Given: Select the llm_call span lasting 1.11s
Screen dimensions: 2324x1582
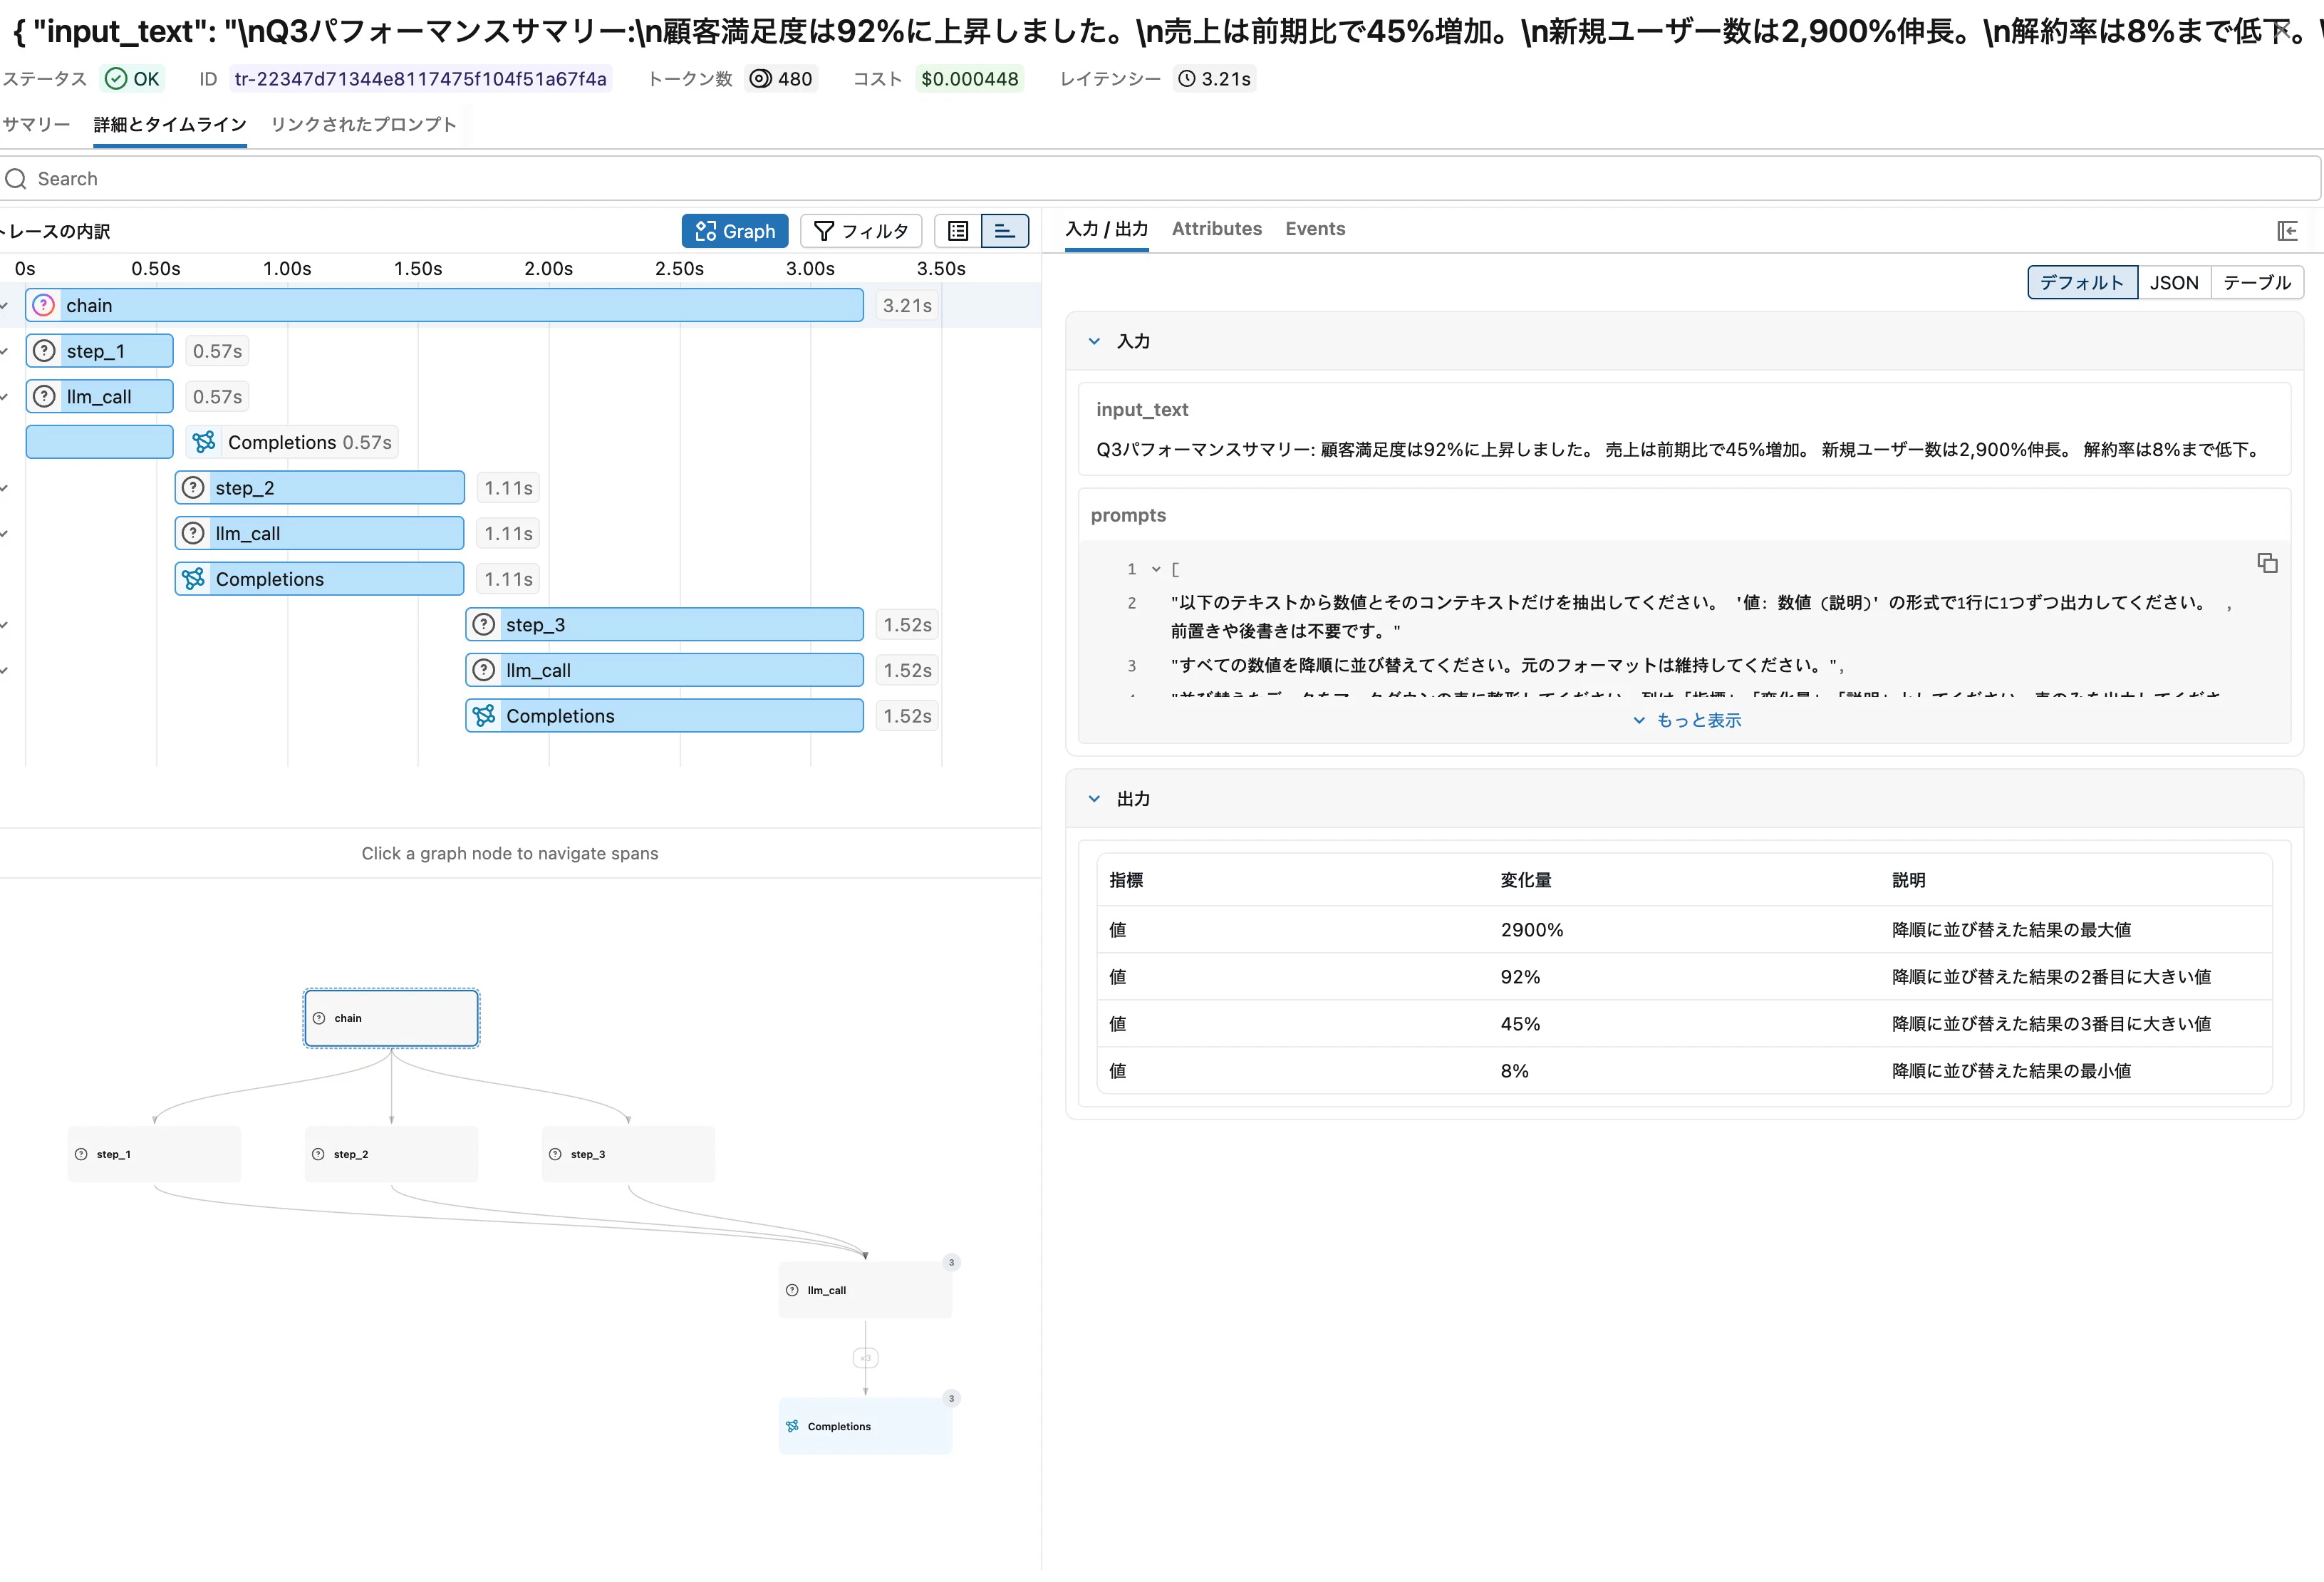Looking at the screenshot, I should click(319, 534).
